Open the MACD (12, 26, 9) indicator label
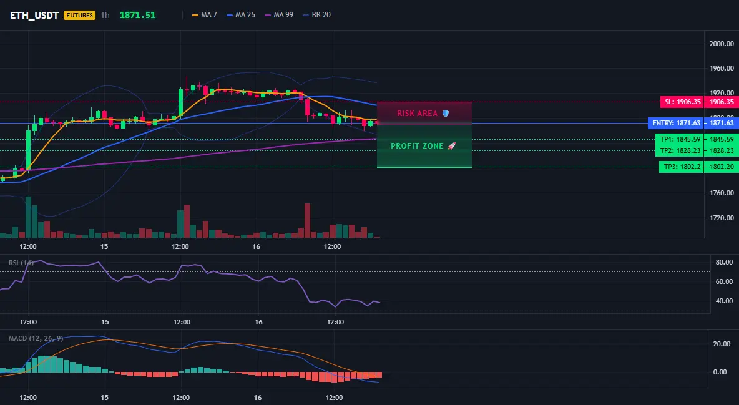Viewport: 739px width, 405px height. point(36,338)
